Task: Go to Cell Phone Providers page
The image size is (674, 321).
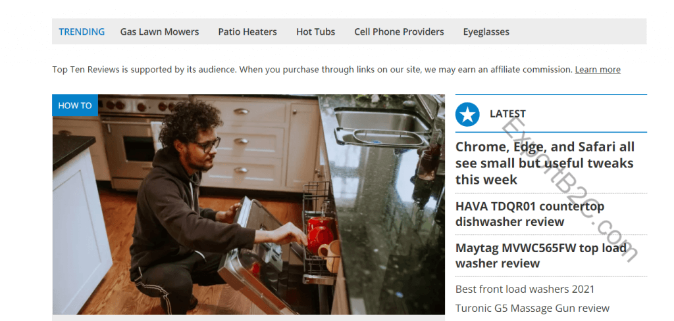Action: 399,32
